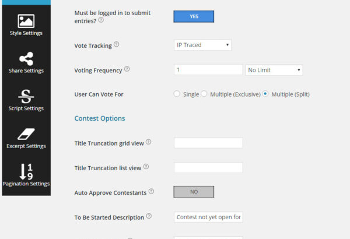Open Share Settings share icon
This screenshot has height=239, width=350.
pos(26,59)
